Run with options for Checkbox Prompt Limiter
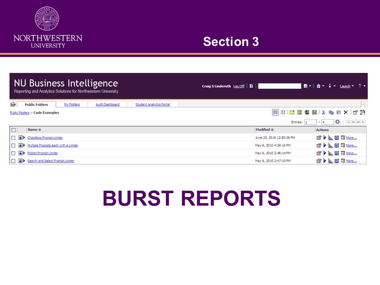The image size is (380, 285). click(325, 138)
